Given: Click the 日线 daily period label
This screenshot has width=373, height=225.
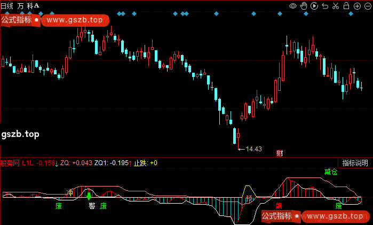Looking at the screenshot, I should tap(7, 5).
